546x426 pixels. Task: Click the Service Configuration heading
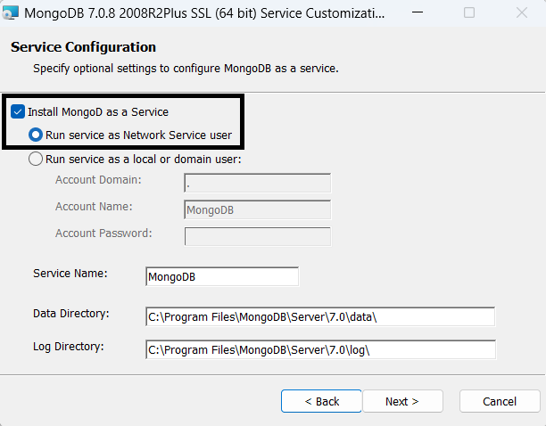pos(83,47)
